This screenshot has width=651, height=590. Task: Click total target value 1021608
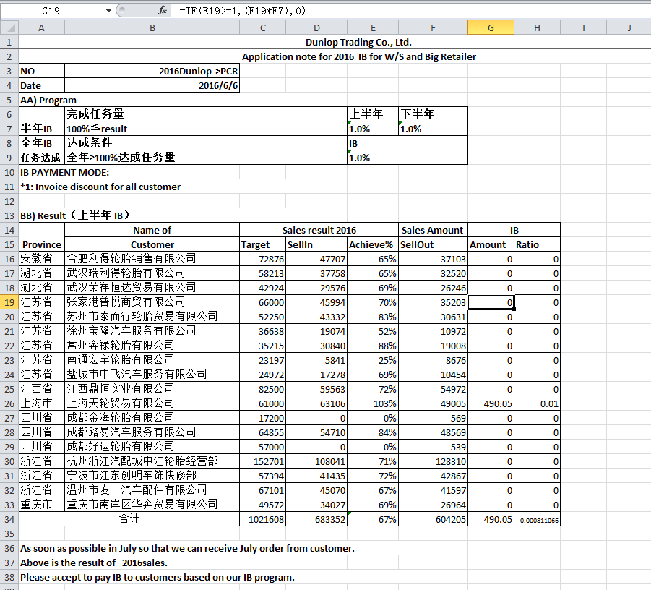(262, 519)
